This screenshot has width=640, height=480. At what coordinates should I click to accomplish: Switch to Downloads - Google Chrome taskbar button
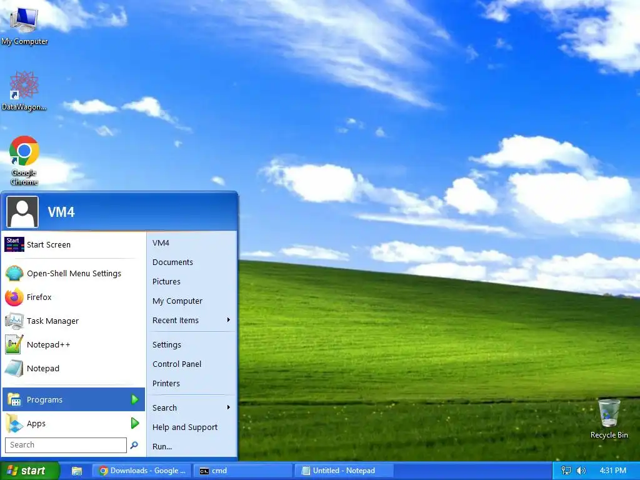coord(141,471)
